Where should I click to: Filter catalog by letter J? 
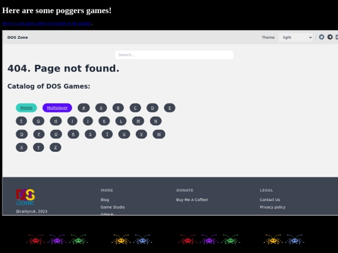point(88,121)
